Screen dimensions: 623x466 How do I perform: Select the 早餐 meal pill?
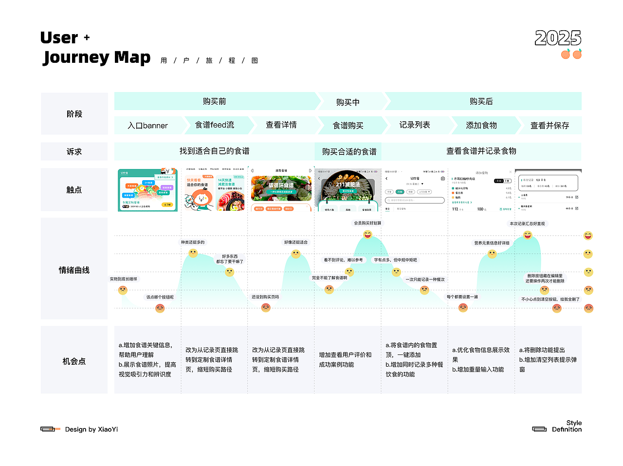coord(389,192)
